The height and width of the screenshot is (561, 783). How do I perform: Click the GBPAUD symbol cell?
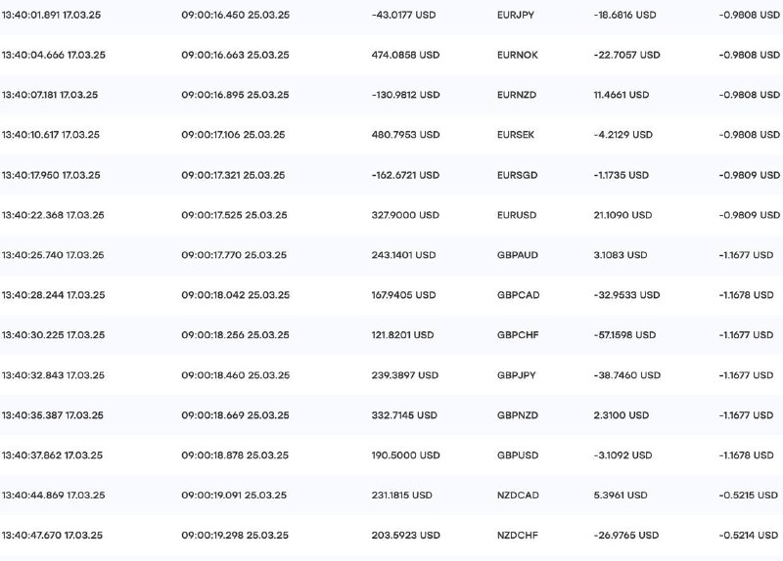[x=518, y=255]
